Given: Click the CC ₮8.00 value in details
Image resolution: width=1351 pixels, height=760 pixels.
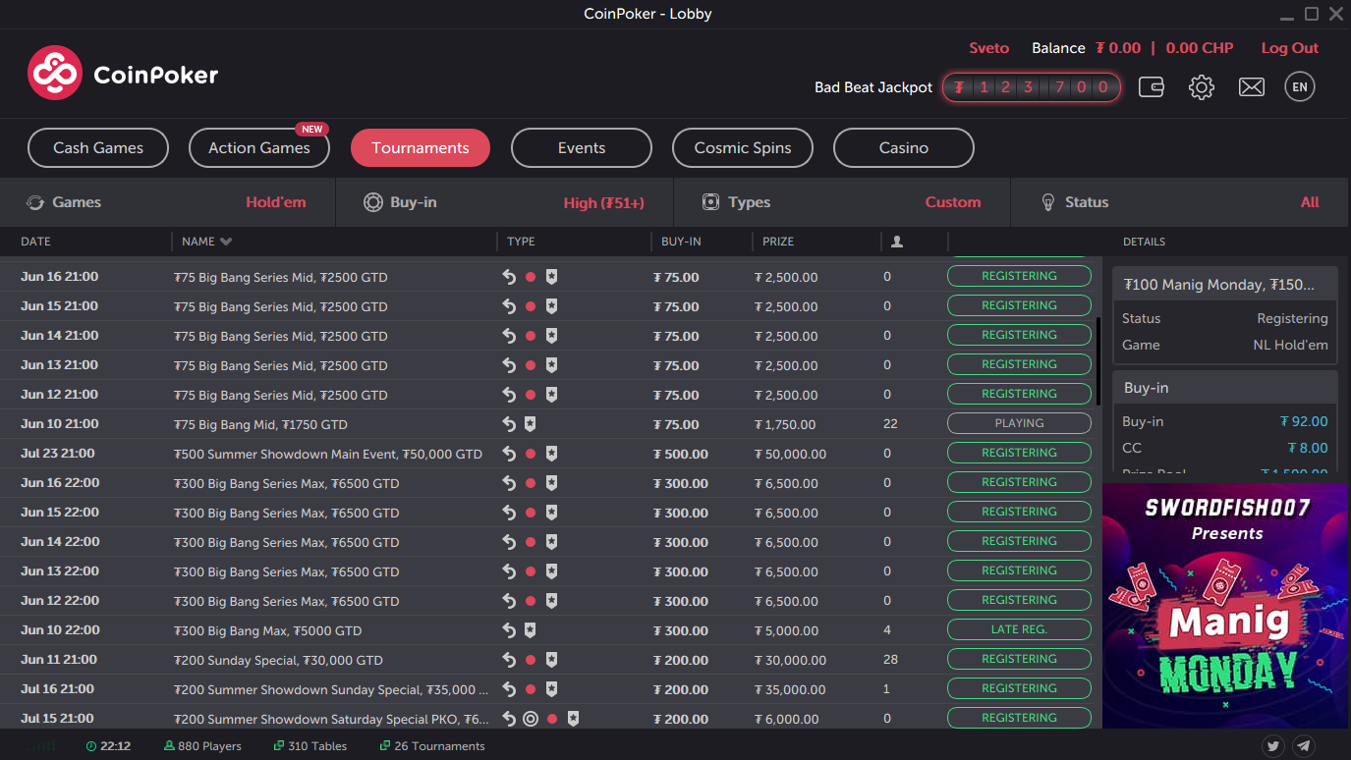Looking at the screenshot, I should pos(1308,448).
